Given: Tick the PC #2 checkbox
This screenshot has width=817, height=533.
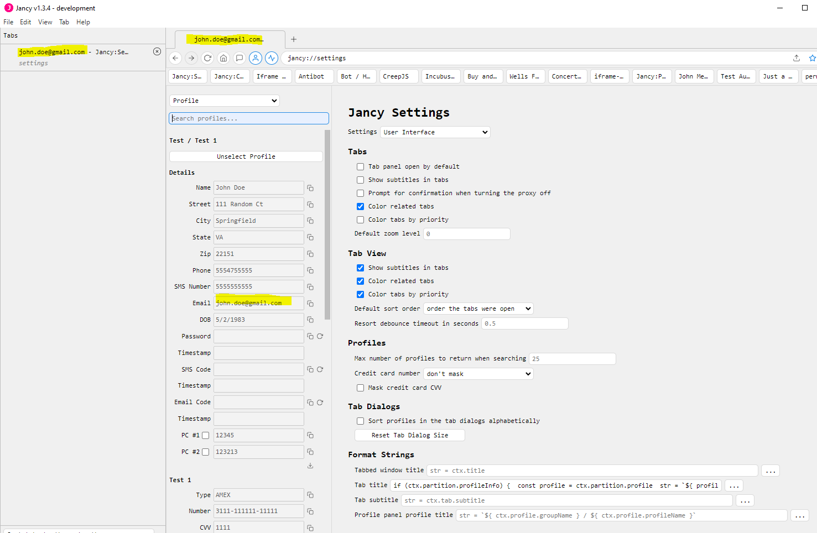Looking at the screenshot, I should 205,452.
